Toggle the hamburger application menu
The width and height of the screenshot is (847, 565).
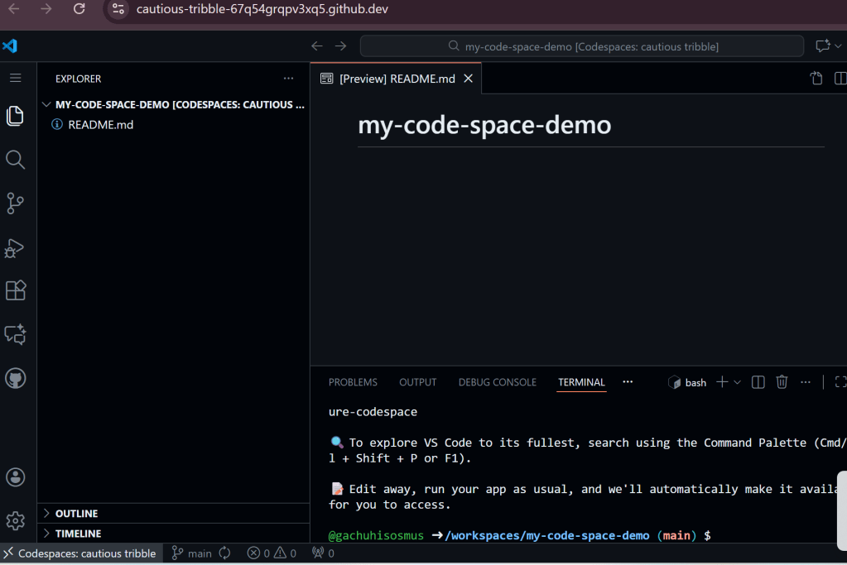point(15,78)
